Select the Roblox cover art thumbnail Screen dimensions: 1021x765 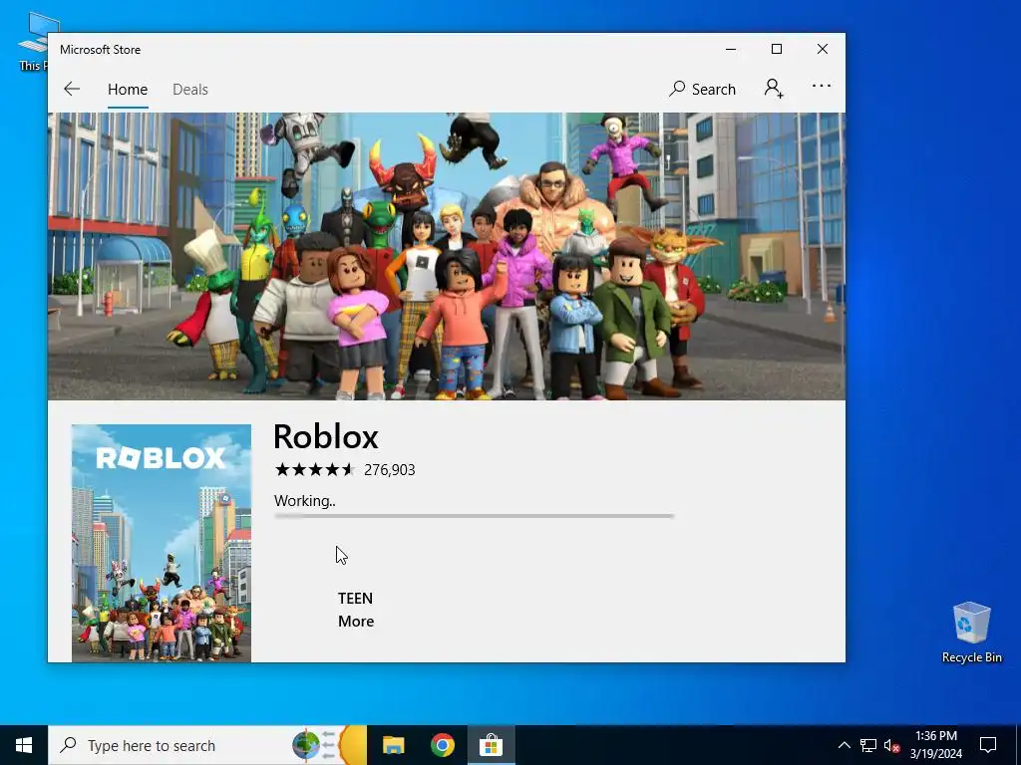(x=161, y=543)
